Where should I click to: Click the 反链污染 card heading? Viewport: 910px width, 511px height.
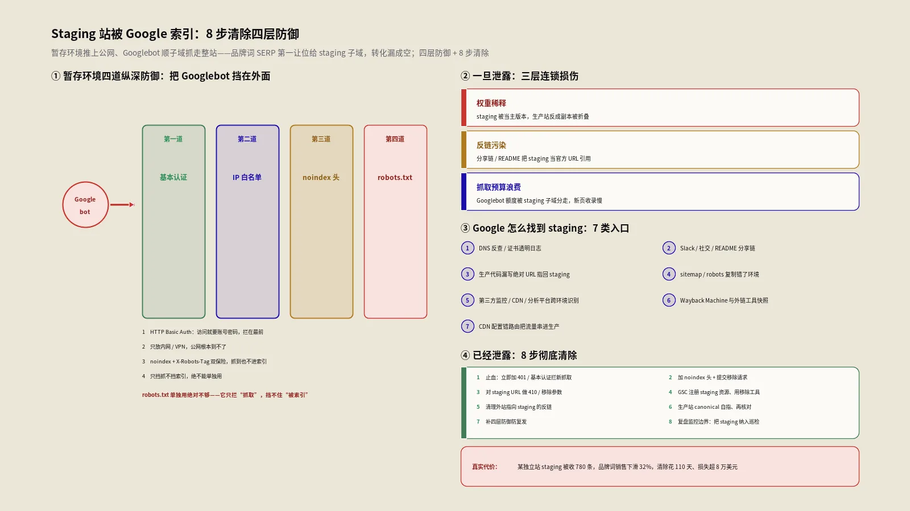[x=491, y=145]
